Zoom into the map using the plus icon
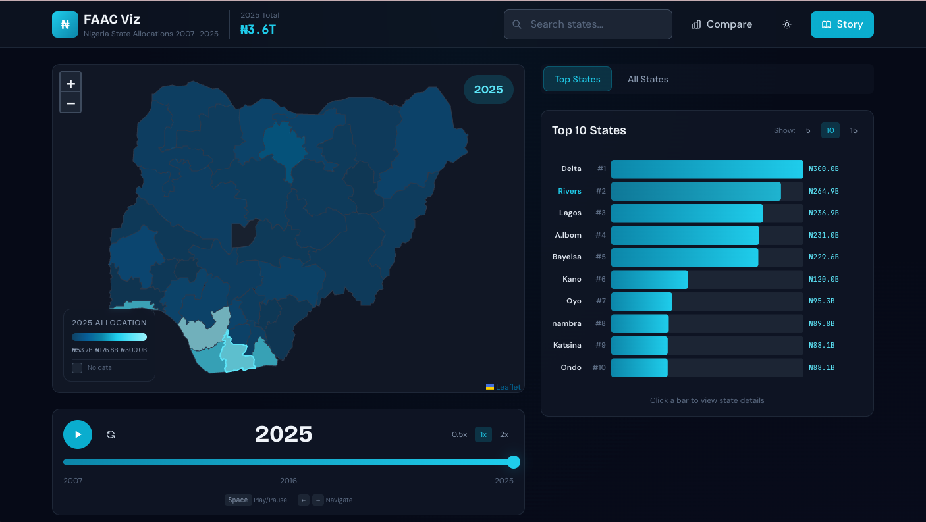Image resolution: width=926 pixels, height=522 pixels. (70, 82)
